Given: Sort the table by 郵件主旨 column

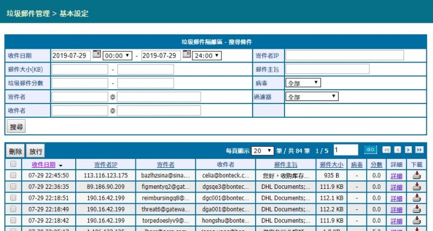Looking at the screenshot, I should pos(286,165).
